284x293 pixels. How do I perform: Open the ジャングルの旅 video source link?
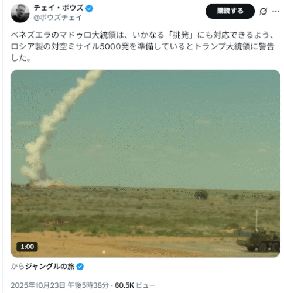click(50, 266)
